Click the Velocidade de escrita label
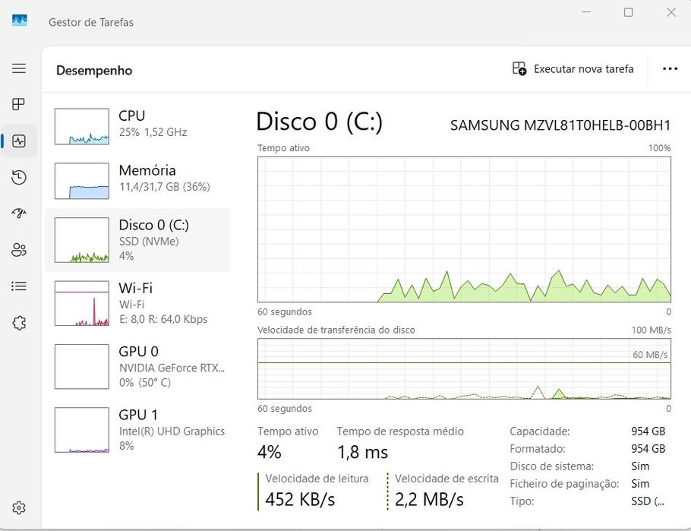 [446, 479]
